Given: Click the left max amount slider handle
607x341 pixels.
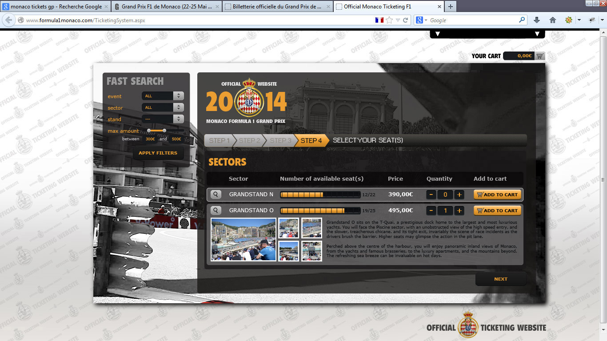Looking at the screenshot, I should 149,130.
